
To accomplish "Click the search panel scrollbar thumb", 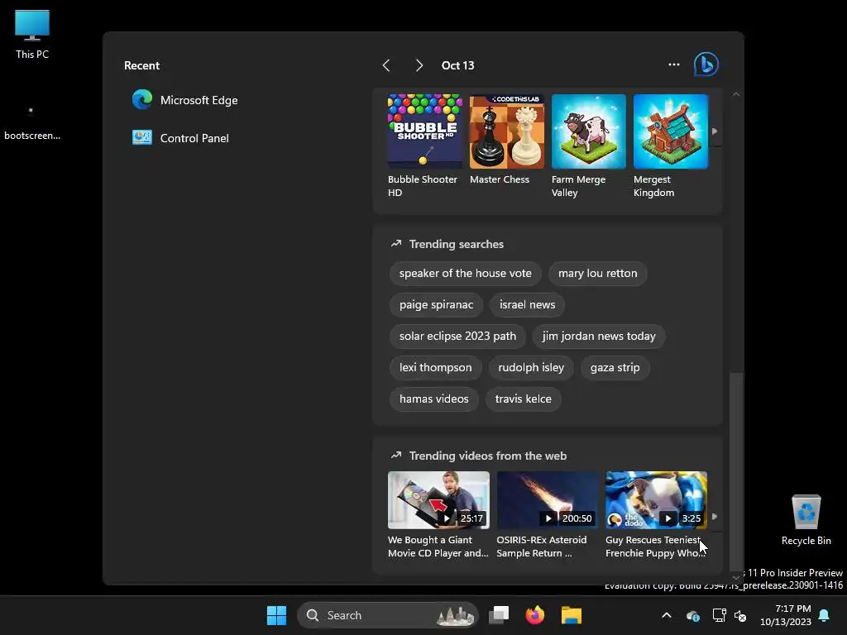I will click(735, 470).
